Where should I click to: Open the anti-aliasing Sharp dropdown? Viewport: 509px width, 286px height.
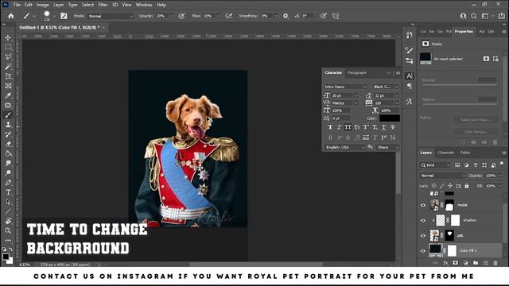pyautogui.click(x=387, y=147)
